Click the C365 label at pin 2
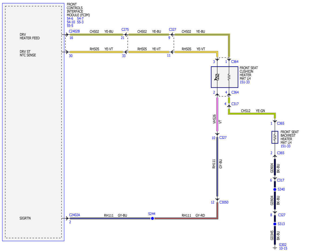Image resolution: width=324 pixels, height=251 pixels. [x=281, y=153]
